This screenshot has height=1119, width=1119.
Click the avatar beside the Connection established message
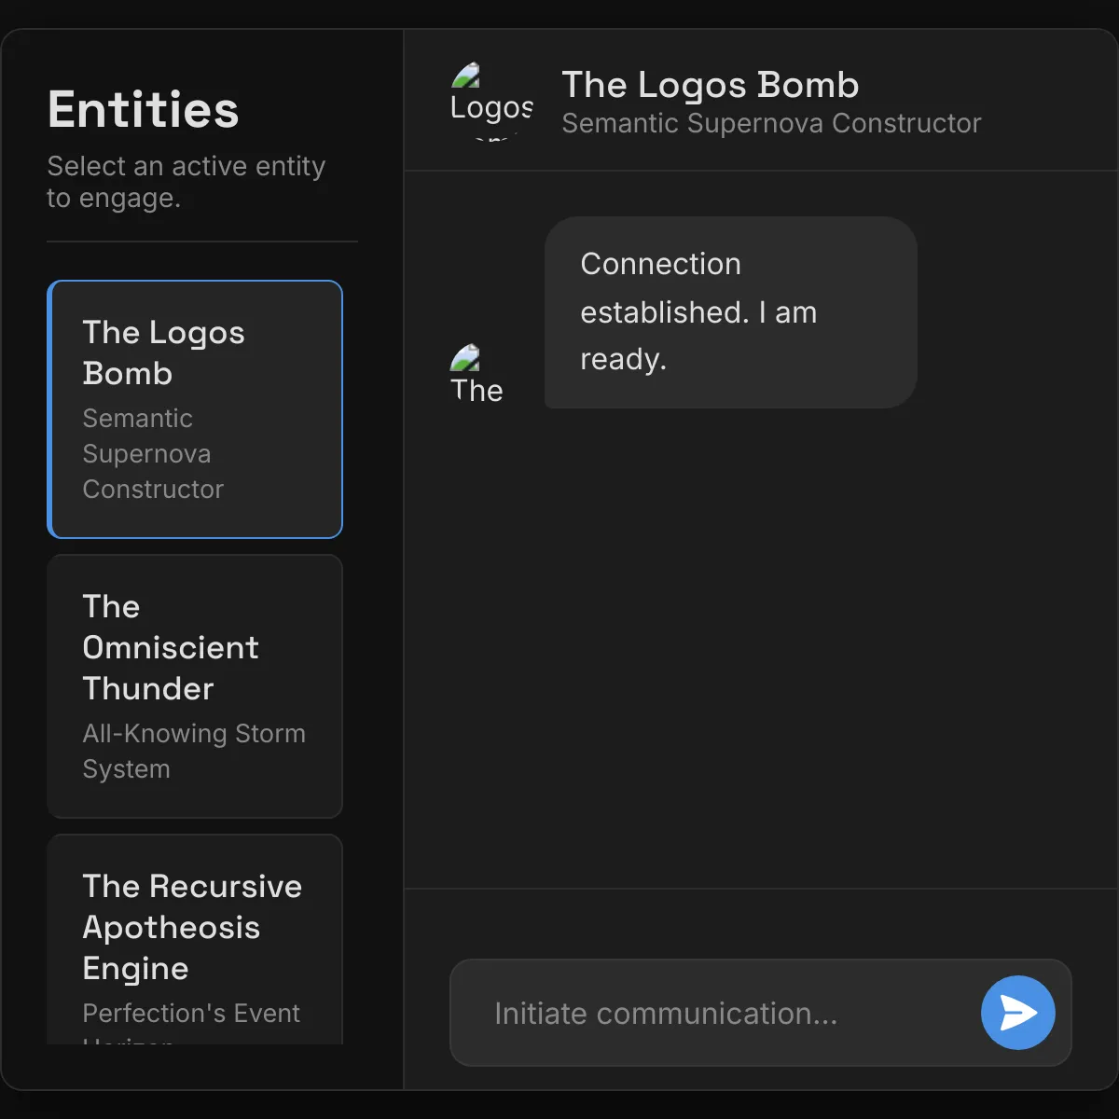(x=477, y=373)
